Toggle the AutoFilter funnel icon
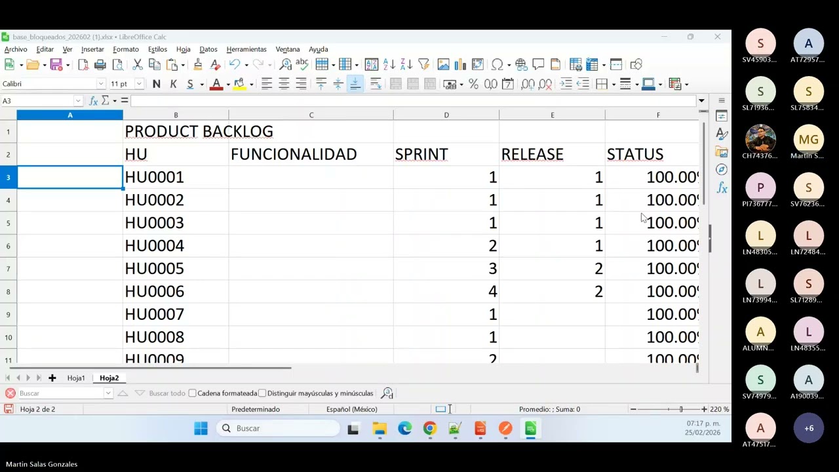Screen dimensions: 839x472 424,64
